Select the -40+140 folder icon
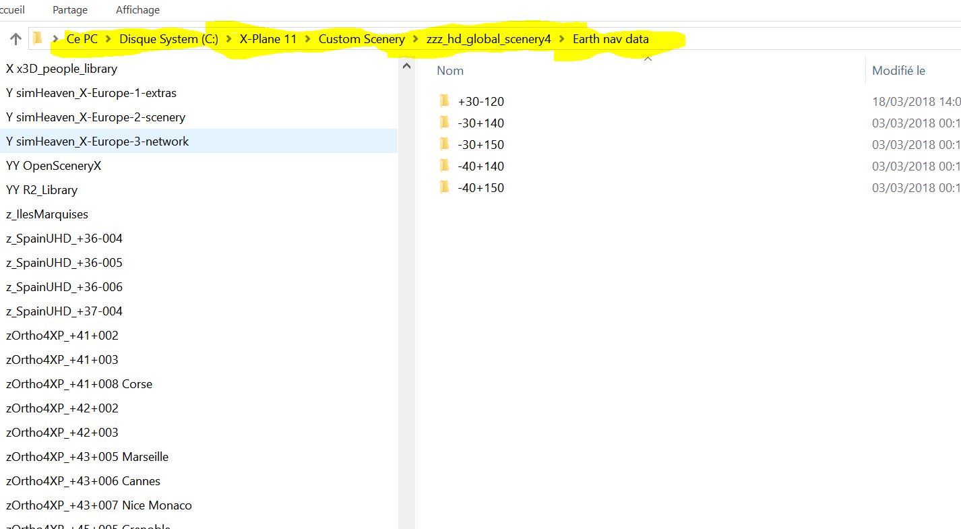The image size is (961, 529). click(x=444, y=166)
